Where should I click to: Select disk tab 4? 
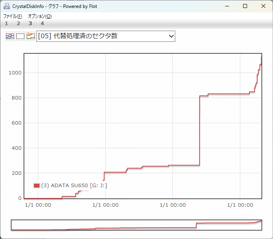(x=42, y=24)
